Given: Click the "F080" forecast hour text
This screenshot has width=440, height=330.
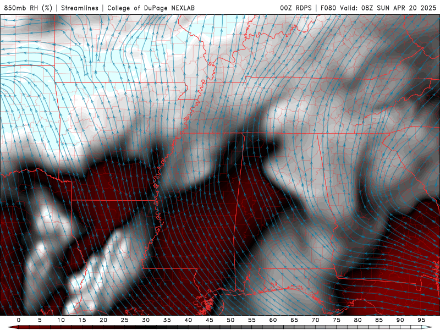Looking at the screenshot, I should point(328,8).
